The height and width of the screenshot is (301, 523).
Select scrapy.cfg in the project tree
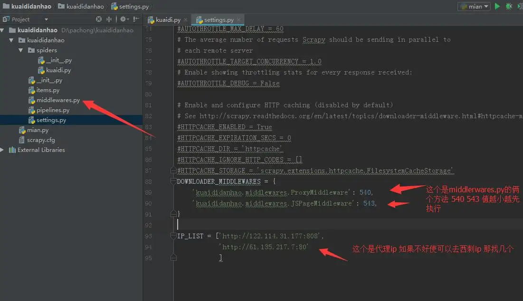(x=41, y=140)
